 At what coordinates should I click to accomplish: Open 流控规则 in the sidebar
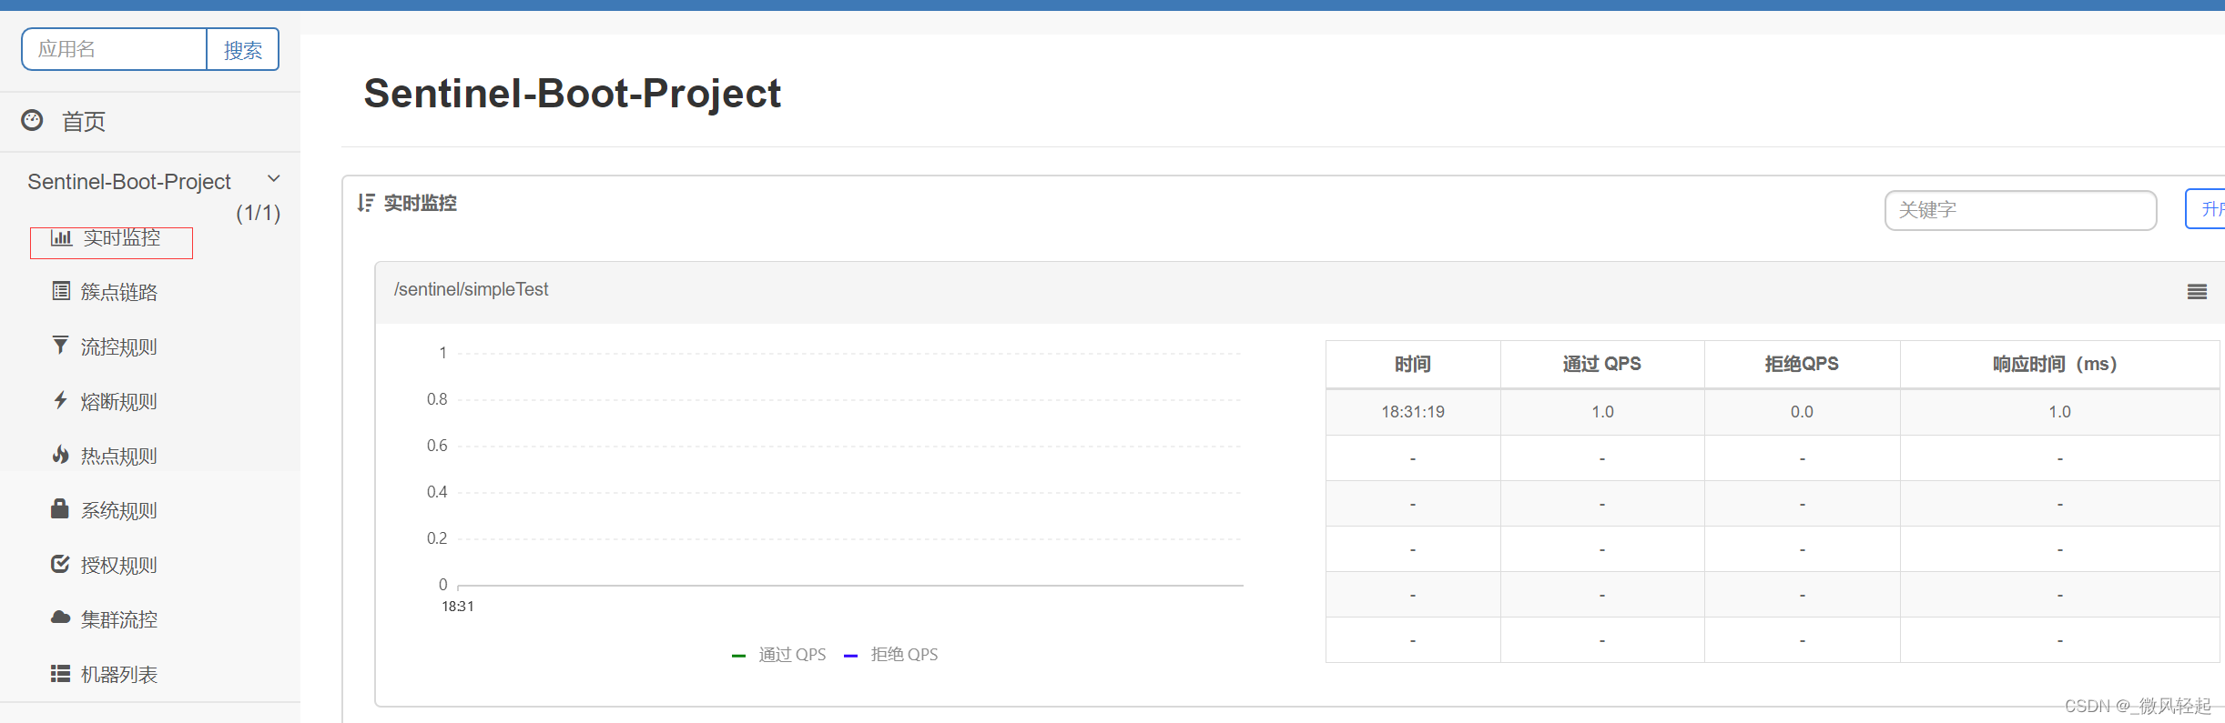[x=118, y=346]
